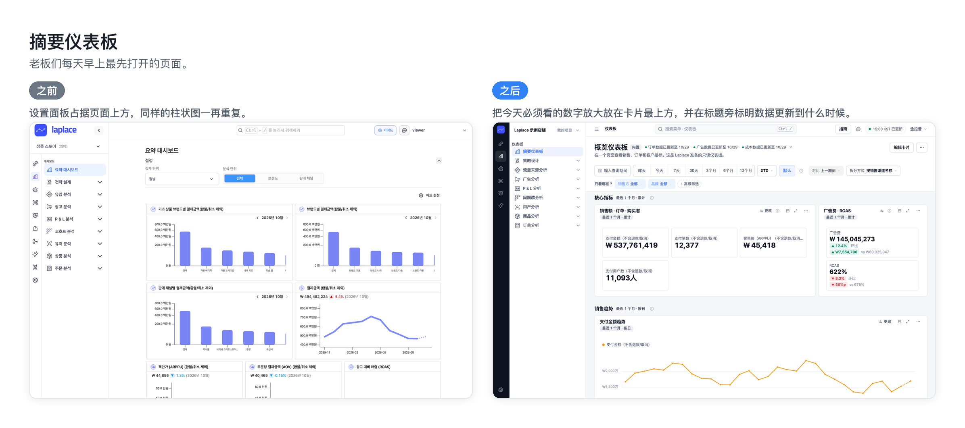Focus the 搜索菜单·仪表板 search field
965x428 pixels.
click(x=725, y=129)
